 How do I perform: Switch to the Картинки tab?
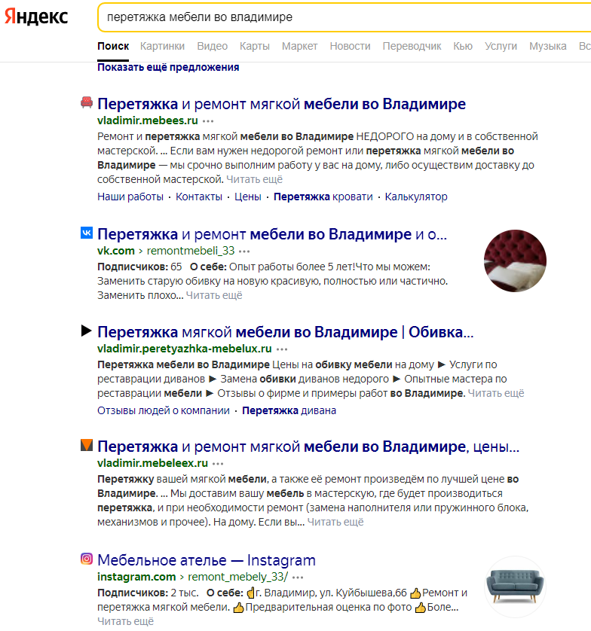(x=162, y=46)
